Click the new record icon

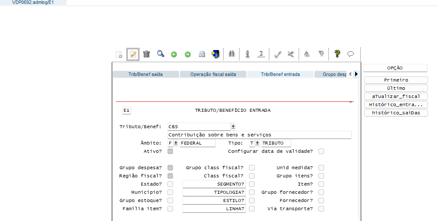point(119,54)
